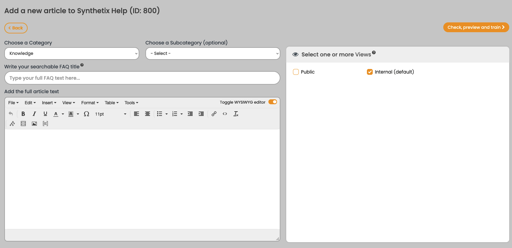The image size is (512, 248).
Task: Click Check, preview and train button
Action: coord(476,27)
